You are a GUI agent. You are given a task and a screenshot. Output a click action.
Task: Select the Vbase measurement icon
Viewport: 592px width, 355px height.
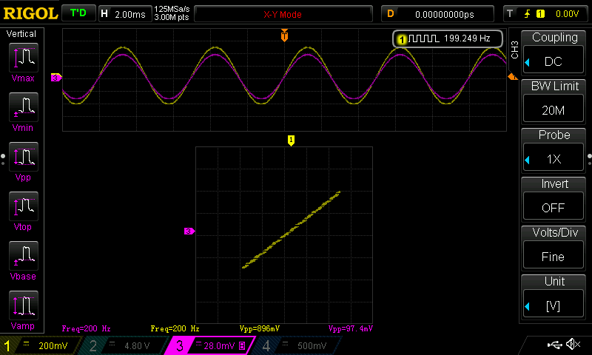click(x=24, y=256)
